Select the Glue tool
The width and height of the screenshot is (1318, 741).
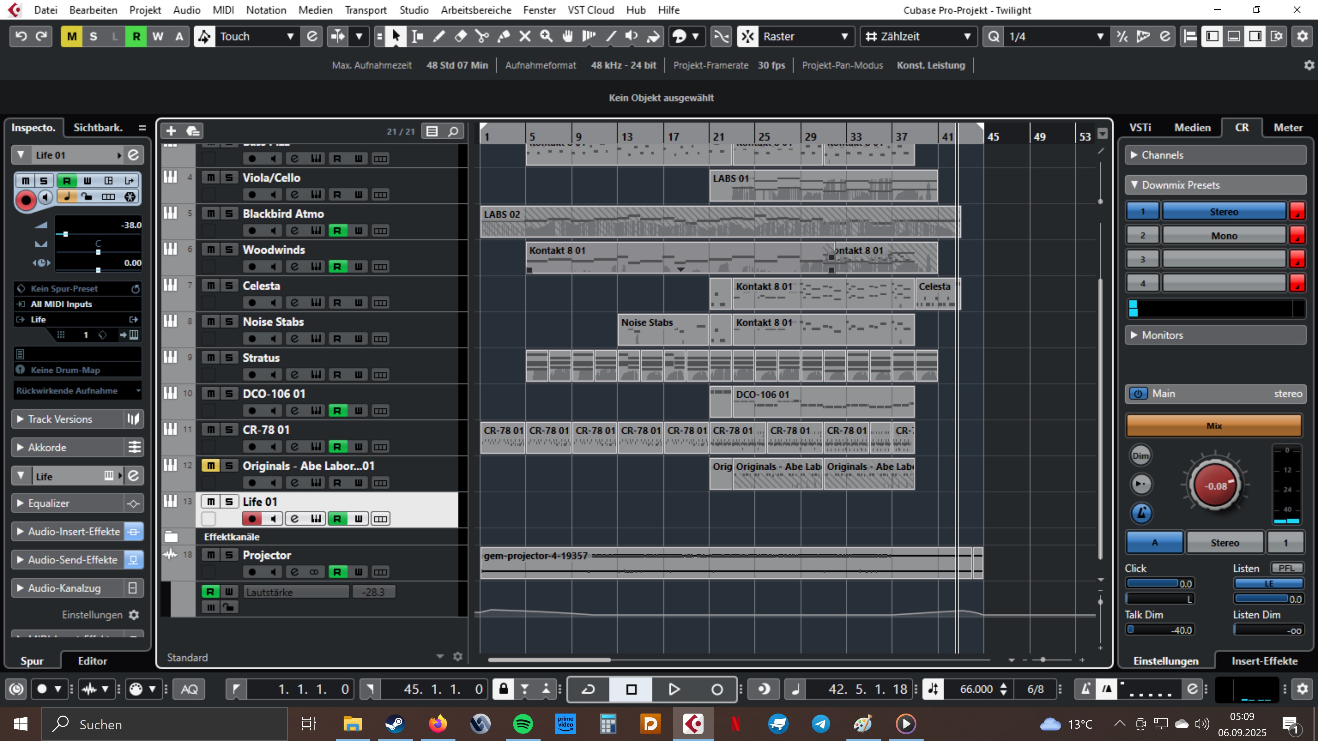coord(504,36)
